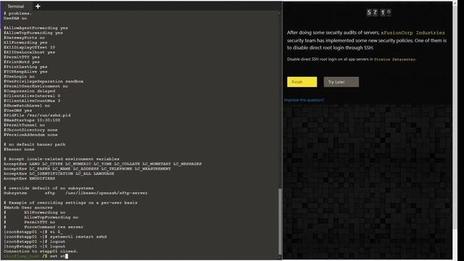Click the '# no default banner path' comment
This screenshot has height=261, width=464.
click(x=35, y=144)
